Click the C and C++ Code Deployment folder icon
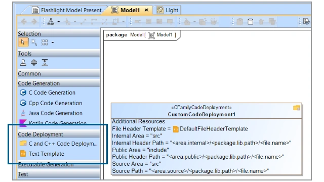The width and height of the screenshot is (324, 182). (23, 143)
